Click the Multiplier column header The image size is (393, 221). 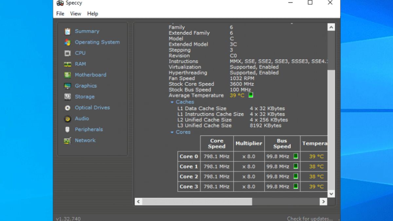pyautogui.click(x=249, y=143)
